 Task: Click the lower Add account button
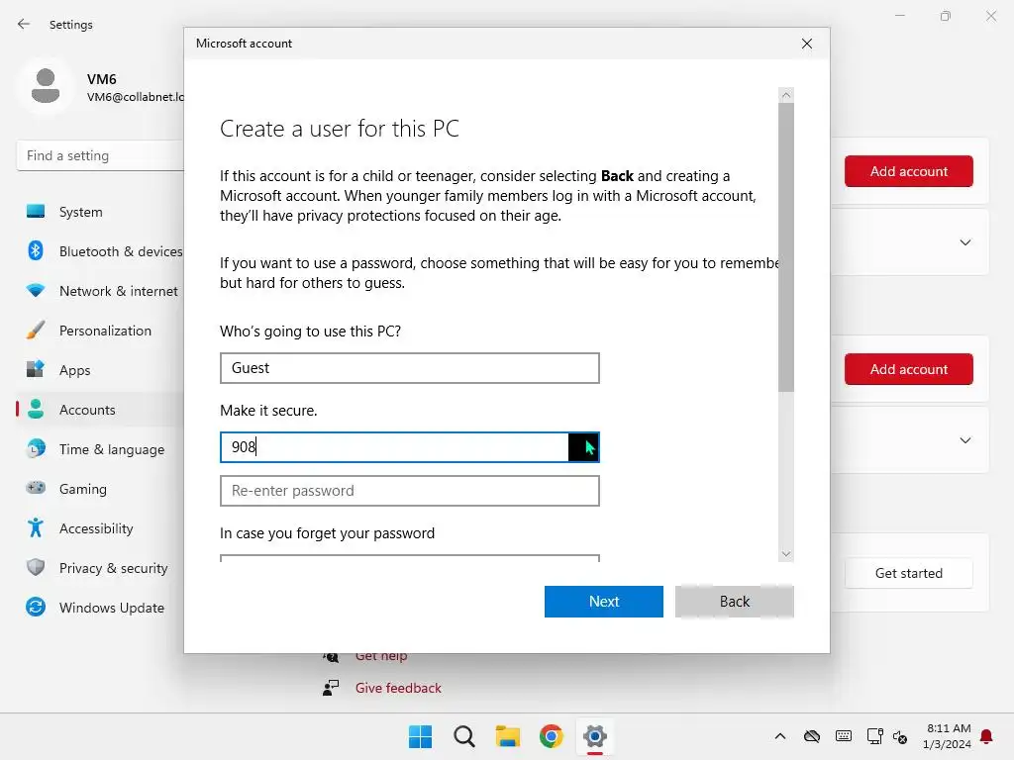[x=909, y=369]
